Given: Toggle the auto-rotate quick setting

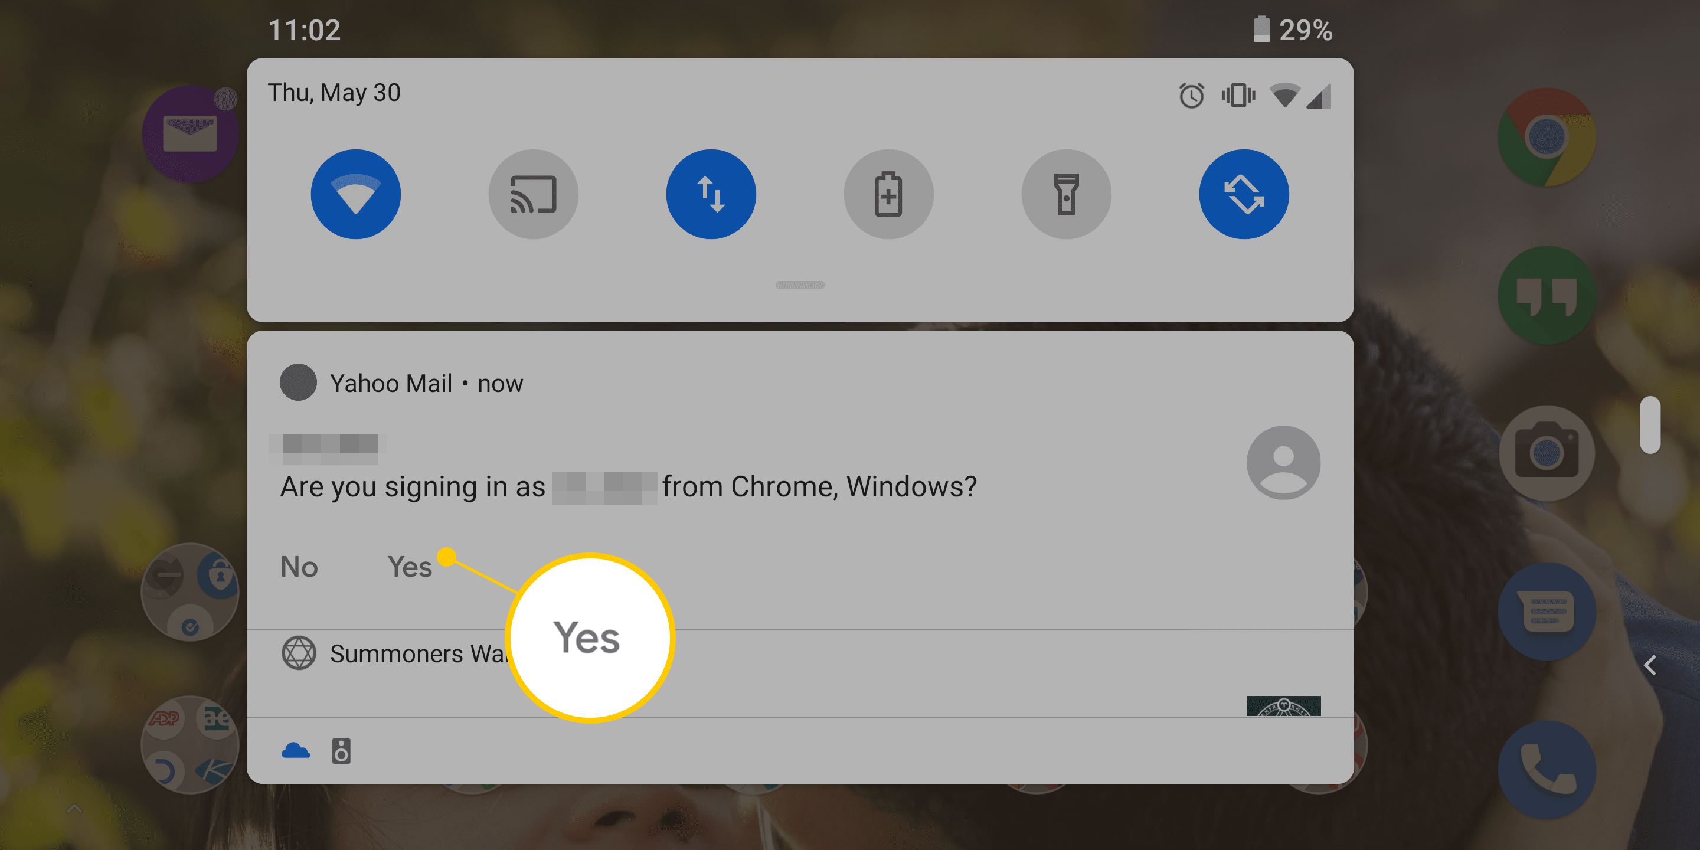Looking at the screenshot, I should click(x=1243, y=194).
